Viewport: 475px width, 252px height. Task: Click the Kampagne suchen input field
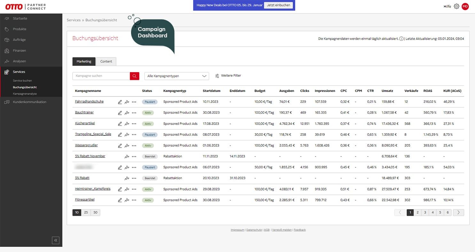tap(101, 76)
